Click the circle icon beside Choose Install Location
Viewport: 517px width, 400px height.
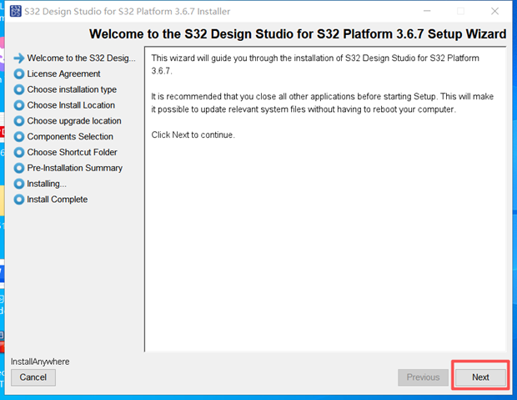[19, 105]
